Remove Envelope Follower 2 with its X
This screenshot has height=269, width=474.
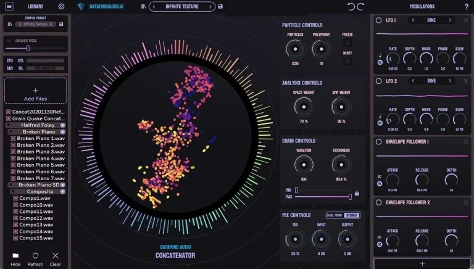point(466,202)
